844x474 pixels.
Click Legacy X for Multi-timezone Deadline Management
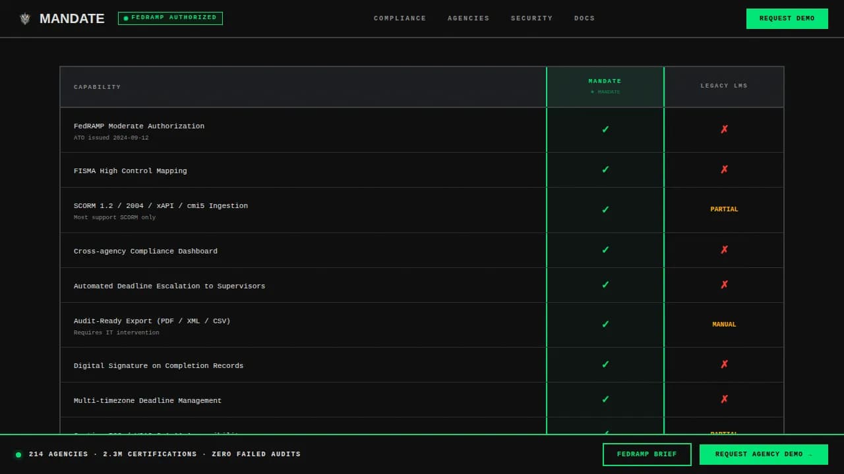click(x=724, y=400)
